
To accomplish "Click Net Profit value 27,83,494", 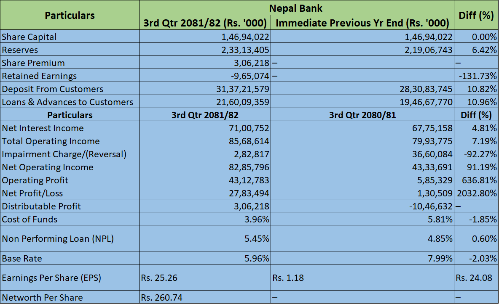I will (x=249, y=193).
